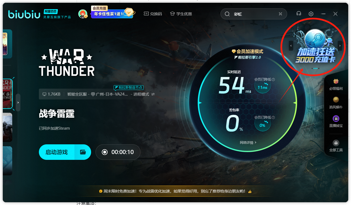
Task: Open the 追风蜗牛 feature
Action: (x=336, y=103)
